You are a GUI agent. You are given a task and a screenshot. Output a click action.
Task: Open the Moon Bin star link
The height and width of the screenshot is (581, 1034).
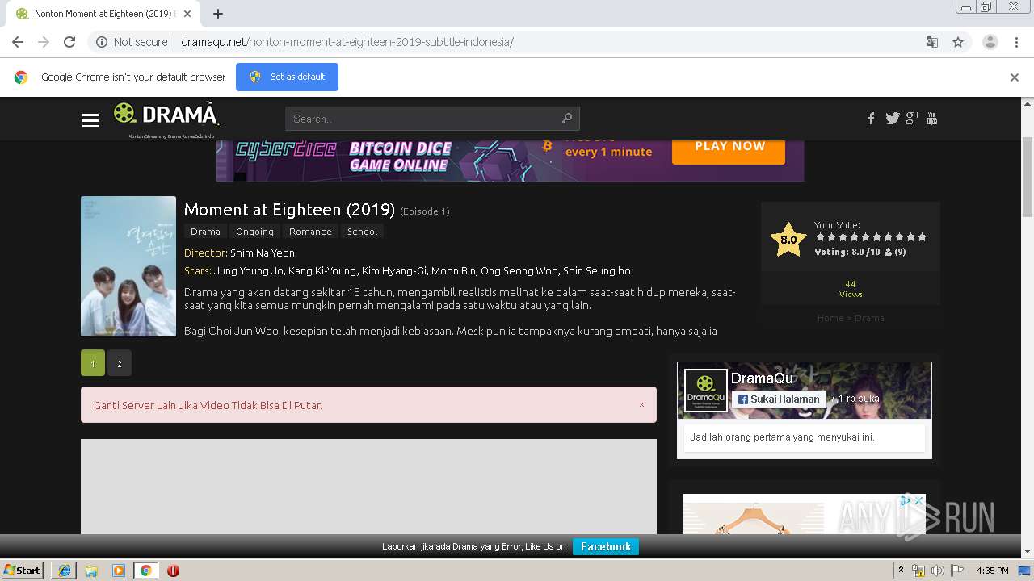pyautogui.click(x=454, y=270)
